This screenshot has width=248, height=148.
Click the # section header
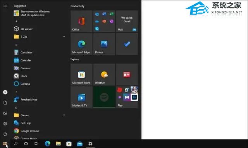tap(16, 21)
